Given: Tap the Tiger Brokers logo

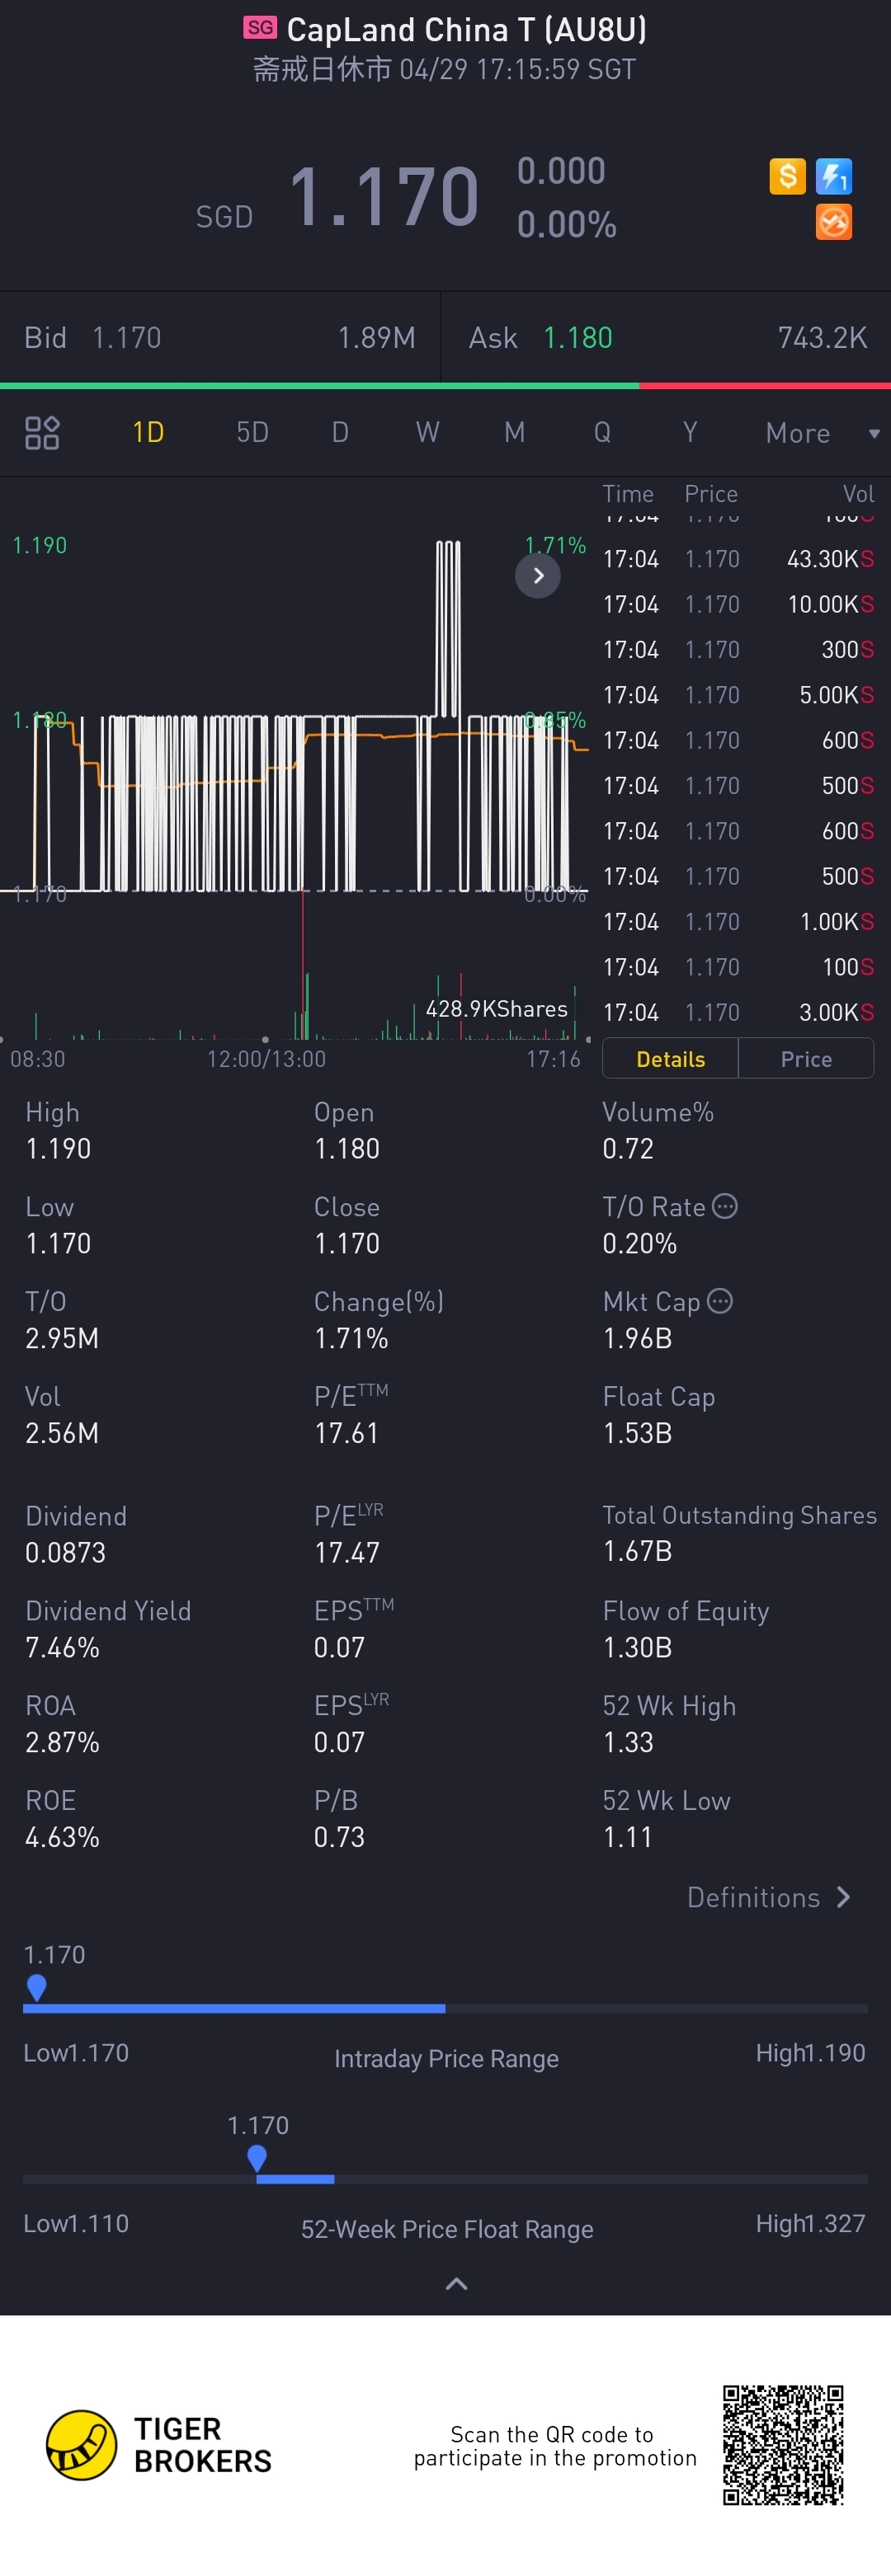Looking at the screenshot, I should click(160, 2445).
